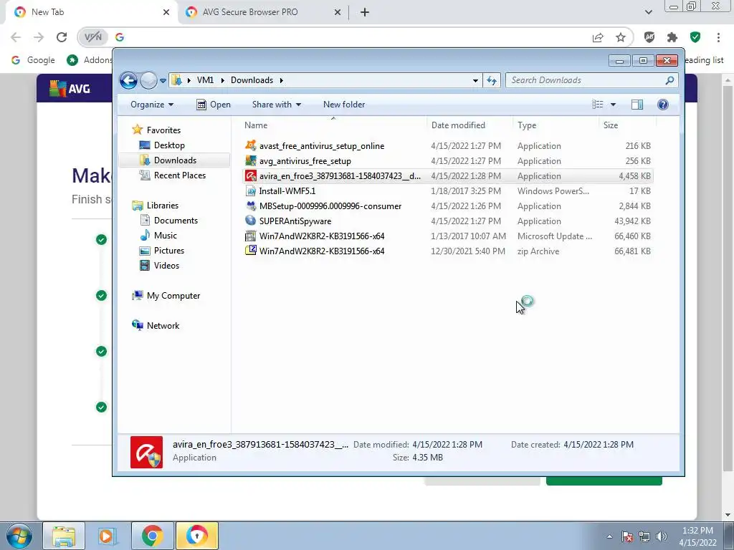Close the New Tab browser tab
734x550 pixels.
coord(166,13)
